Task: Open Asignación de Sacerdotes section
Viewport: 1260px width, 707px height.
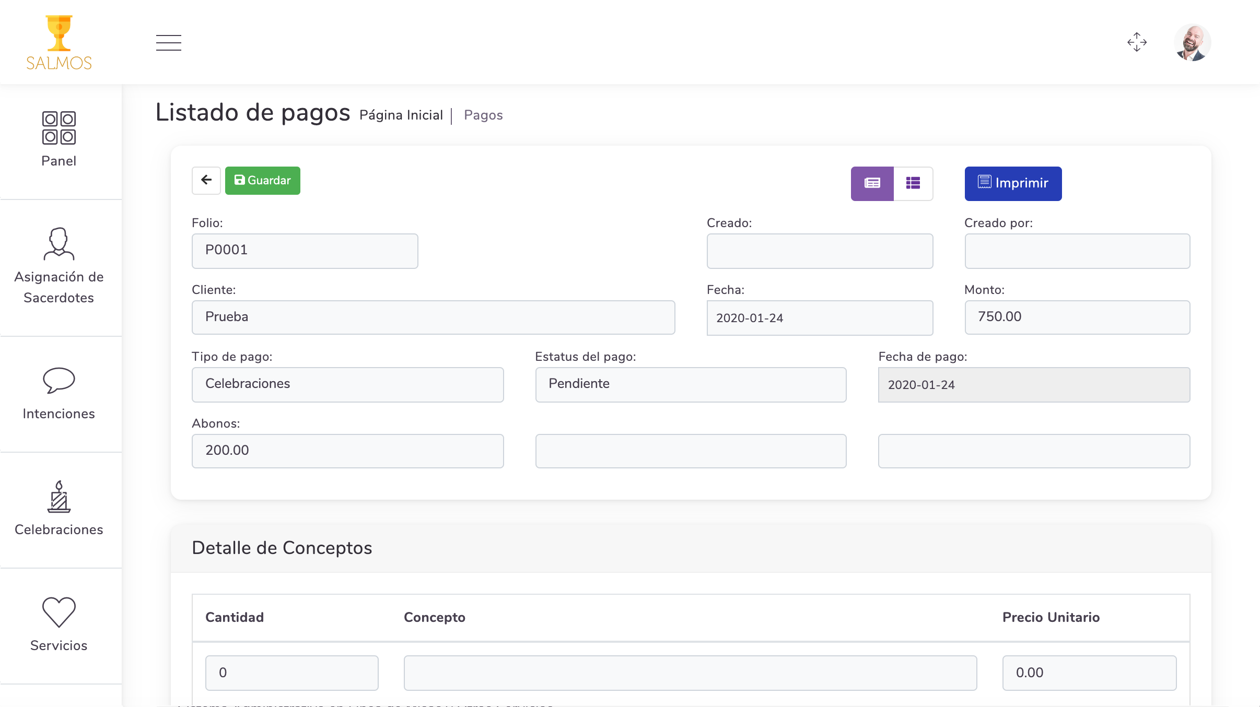Action: (59, 266)
